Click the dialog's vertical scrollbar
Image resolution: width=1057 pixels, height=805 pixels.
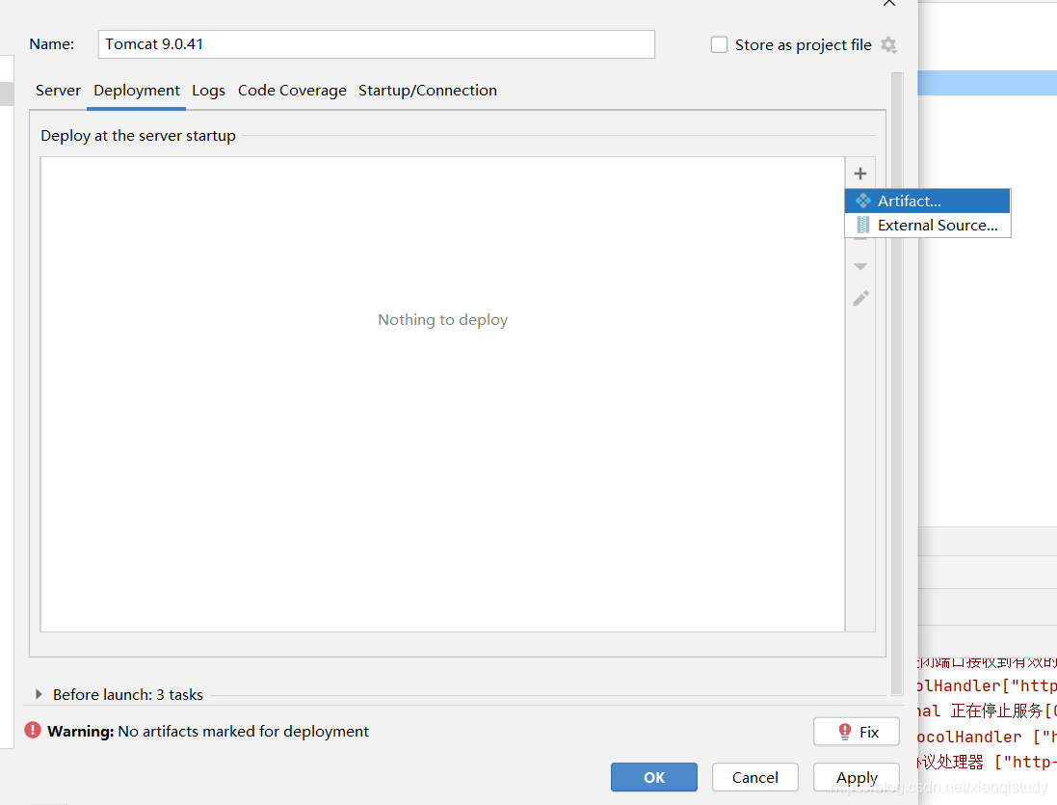tap(896, 383)
